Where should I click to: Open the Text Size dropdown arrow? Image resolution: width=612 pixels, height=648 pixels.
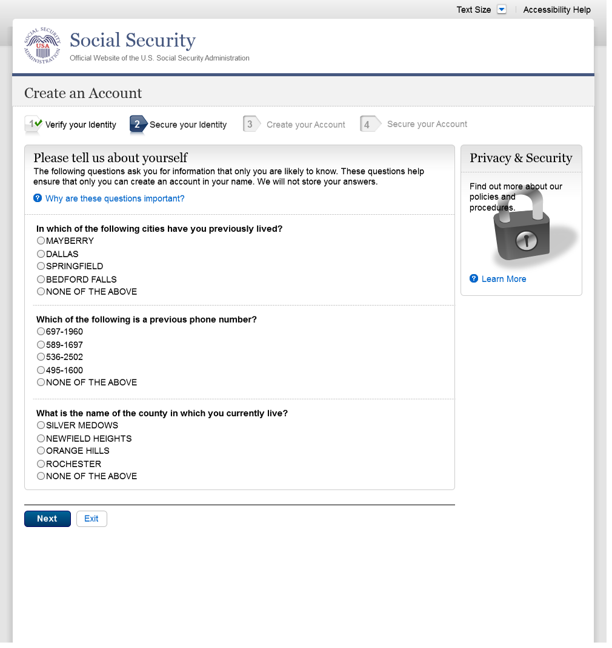(x=501, y=9)
